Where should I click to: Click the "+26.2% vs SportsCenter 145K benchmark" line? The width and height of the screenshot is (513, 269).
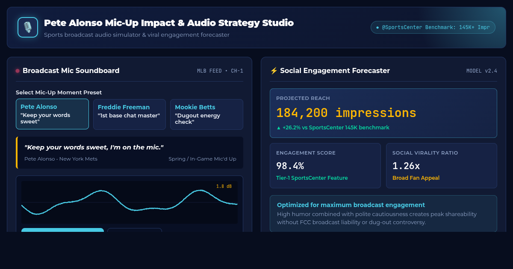click(333, 128)
